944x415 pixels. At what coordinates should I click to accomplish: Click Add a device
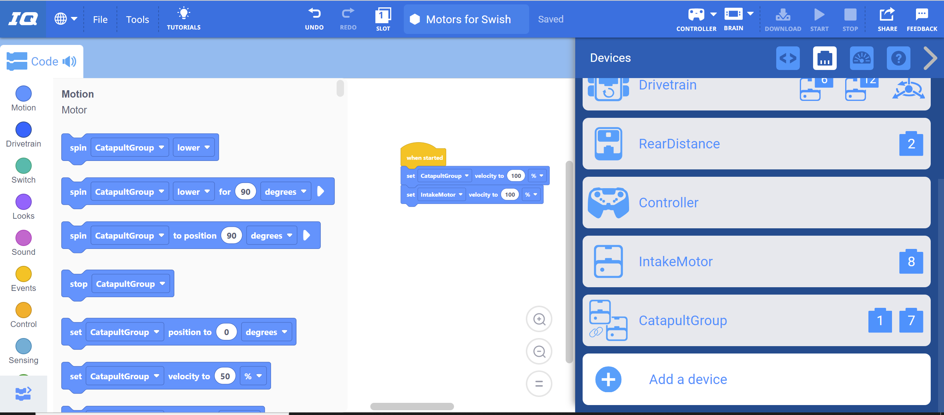(687, 379)
